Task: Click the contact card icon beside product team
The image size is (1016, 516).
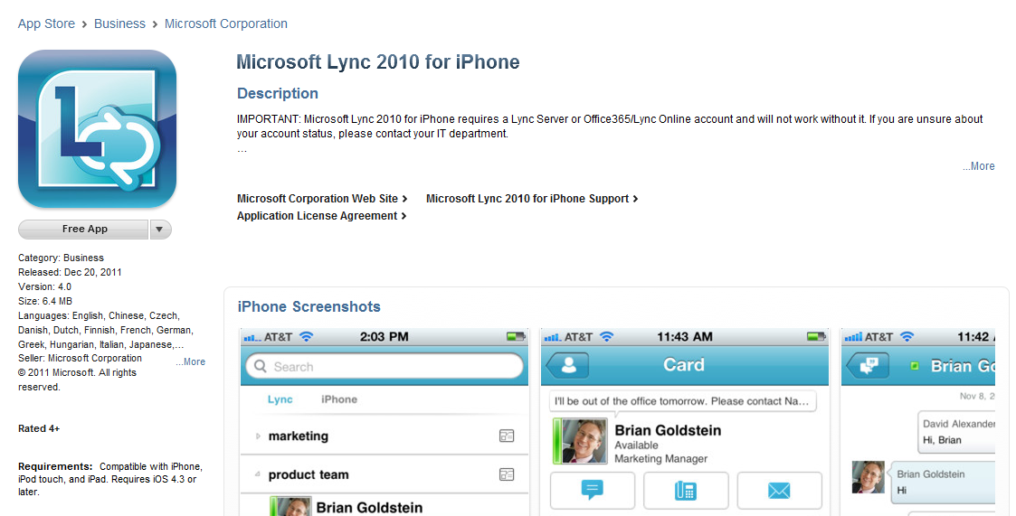Action: (507, 474)
